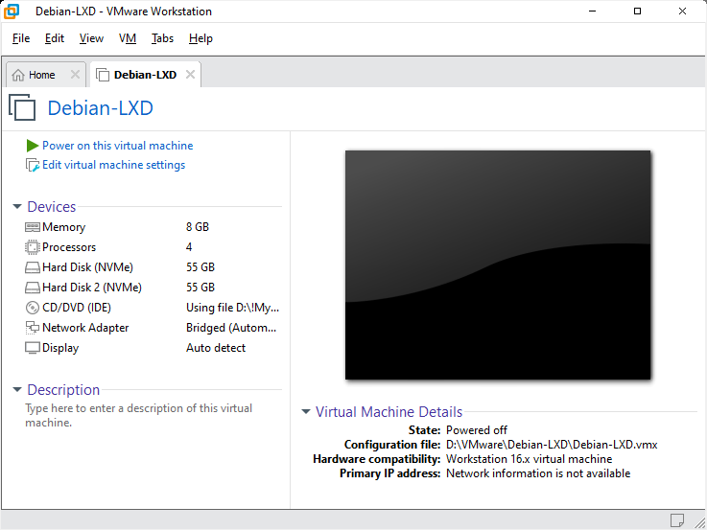Click 'Network information is not available' text
This screenshot has height=530, width=707.
(x=538, y=473)
